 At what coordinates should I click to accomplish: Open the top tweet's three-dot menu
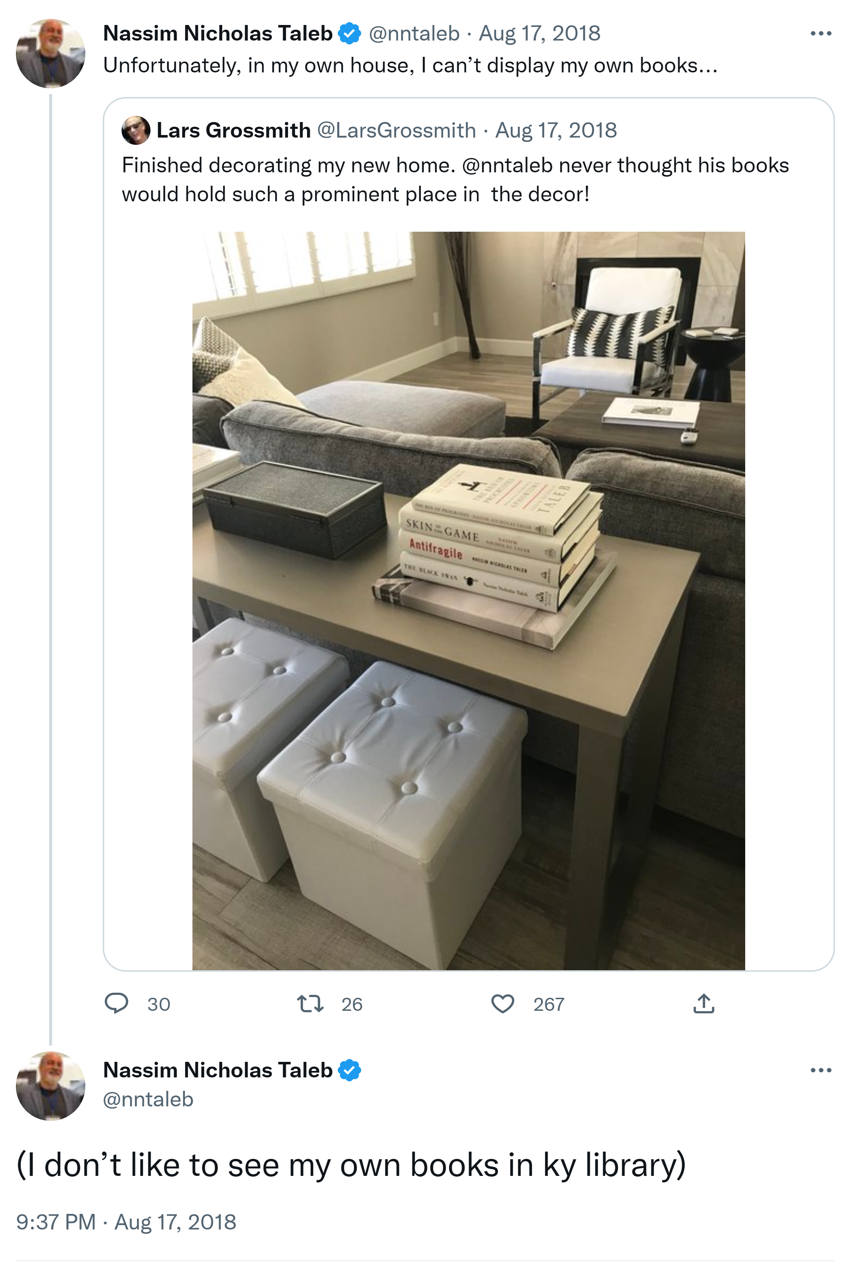click(820, 34)
